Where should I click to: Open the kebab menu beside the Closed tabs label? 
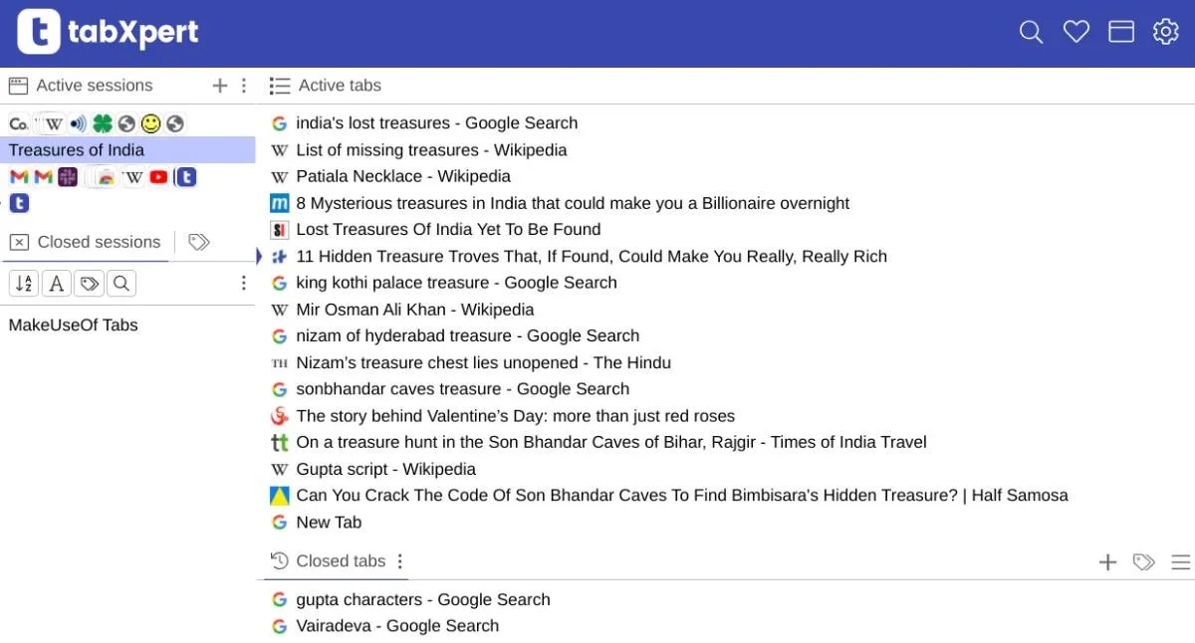(399, 560)
